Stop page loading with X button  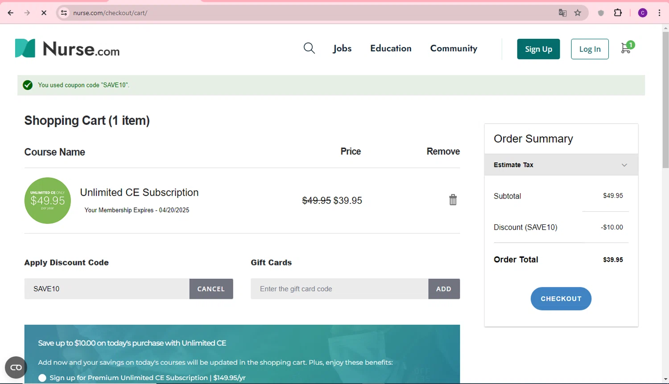click(x=44, y=13)
